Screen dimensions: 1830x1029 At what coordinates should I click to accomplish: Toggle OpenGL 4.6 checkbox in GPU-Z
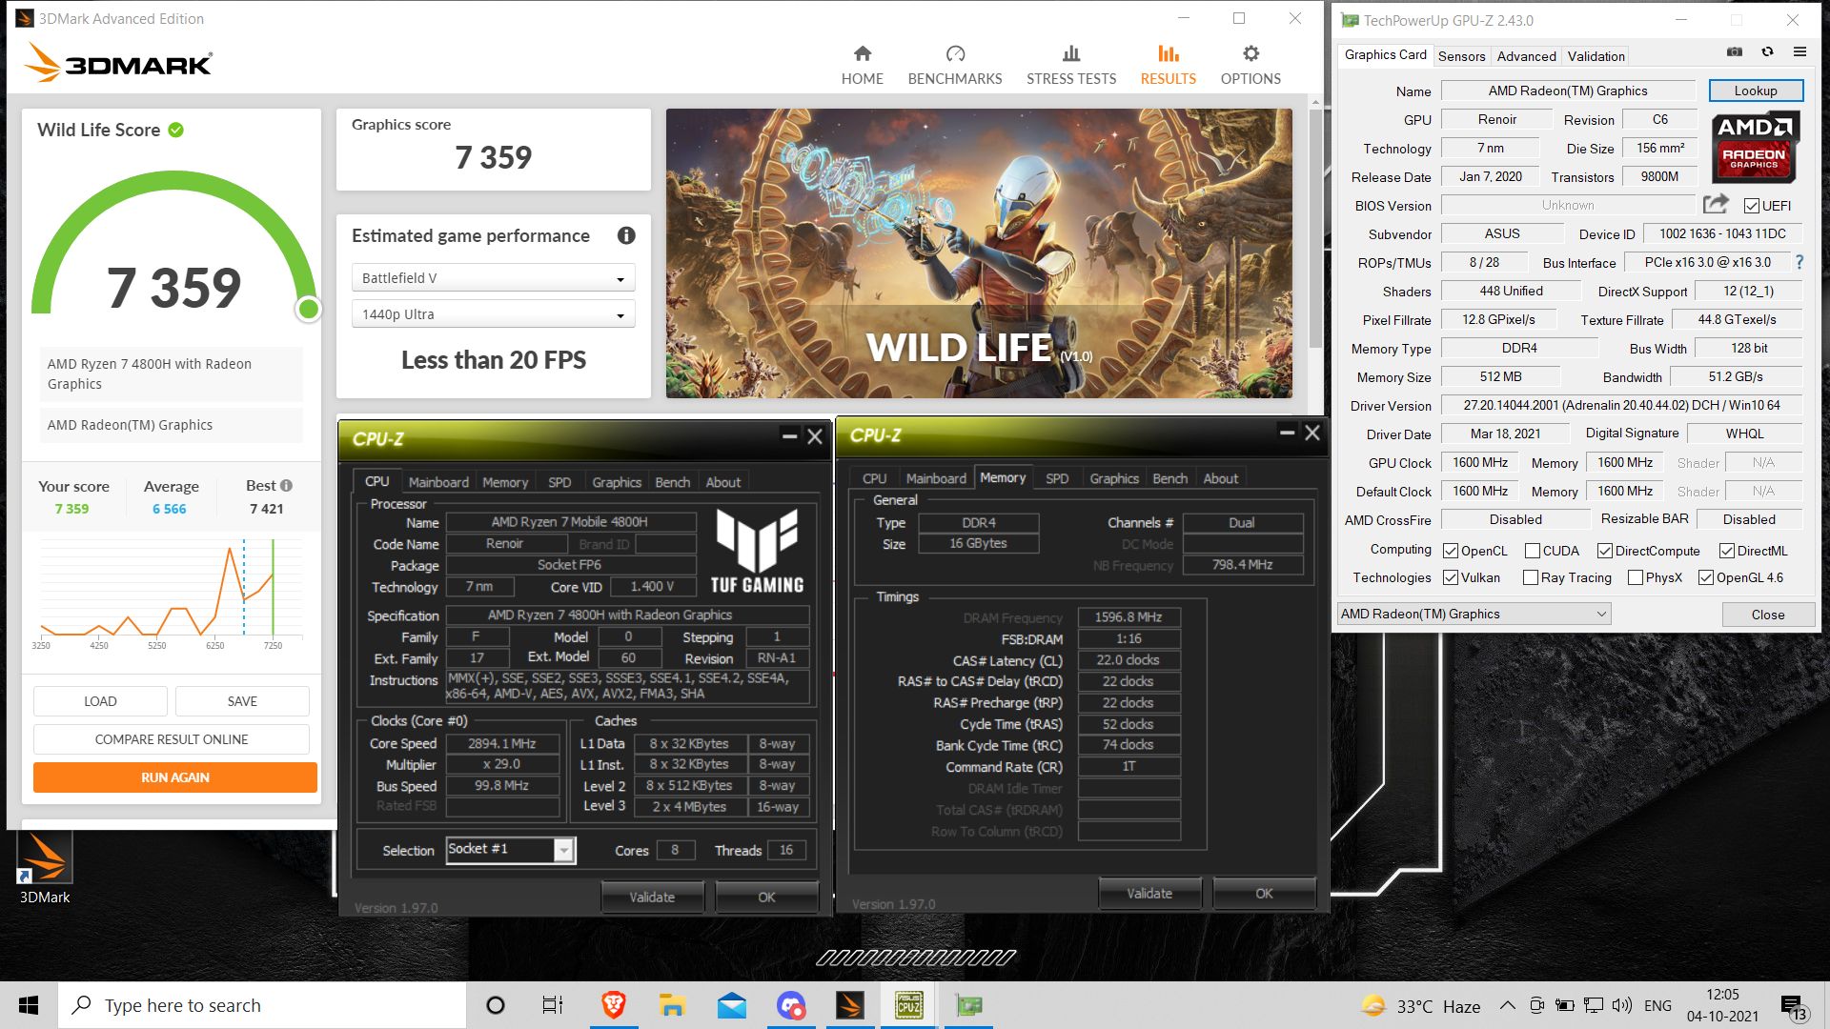(x=1706, y=577)
